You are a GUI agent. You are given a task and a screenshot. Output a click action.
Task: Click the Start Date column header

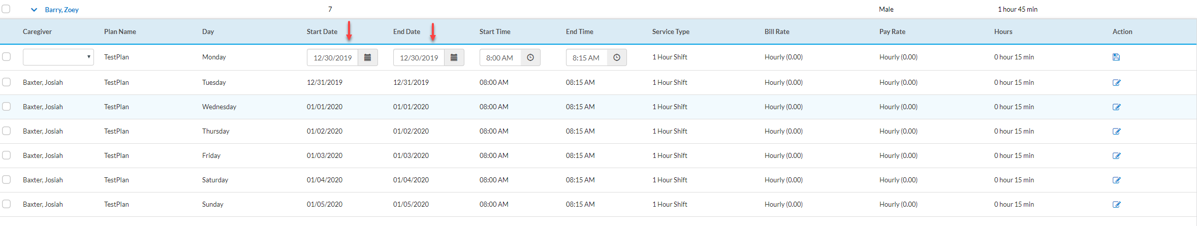[x=322, y=31]
